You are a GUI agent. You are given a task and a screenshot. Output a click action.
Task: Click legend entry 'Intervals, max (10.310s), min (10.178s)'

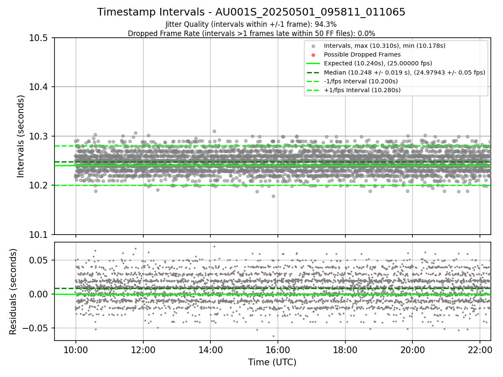pos(385,45)
